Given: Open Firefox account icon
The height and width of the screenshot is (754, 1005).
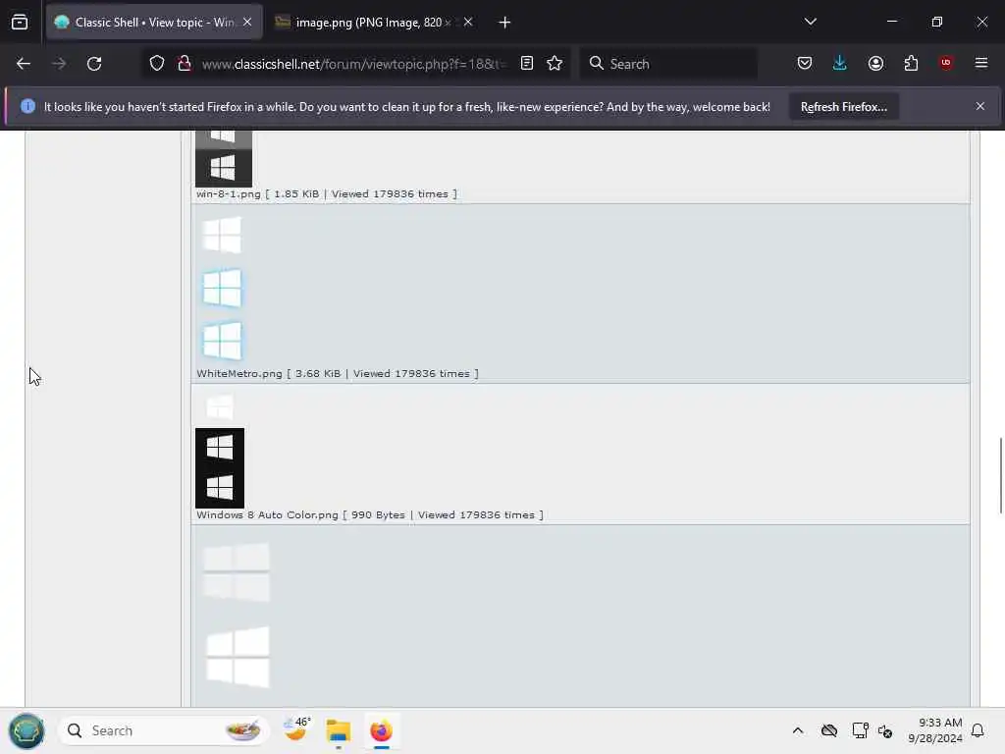Looking at the screenshot, I should (875, 64).
